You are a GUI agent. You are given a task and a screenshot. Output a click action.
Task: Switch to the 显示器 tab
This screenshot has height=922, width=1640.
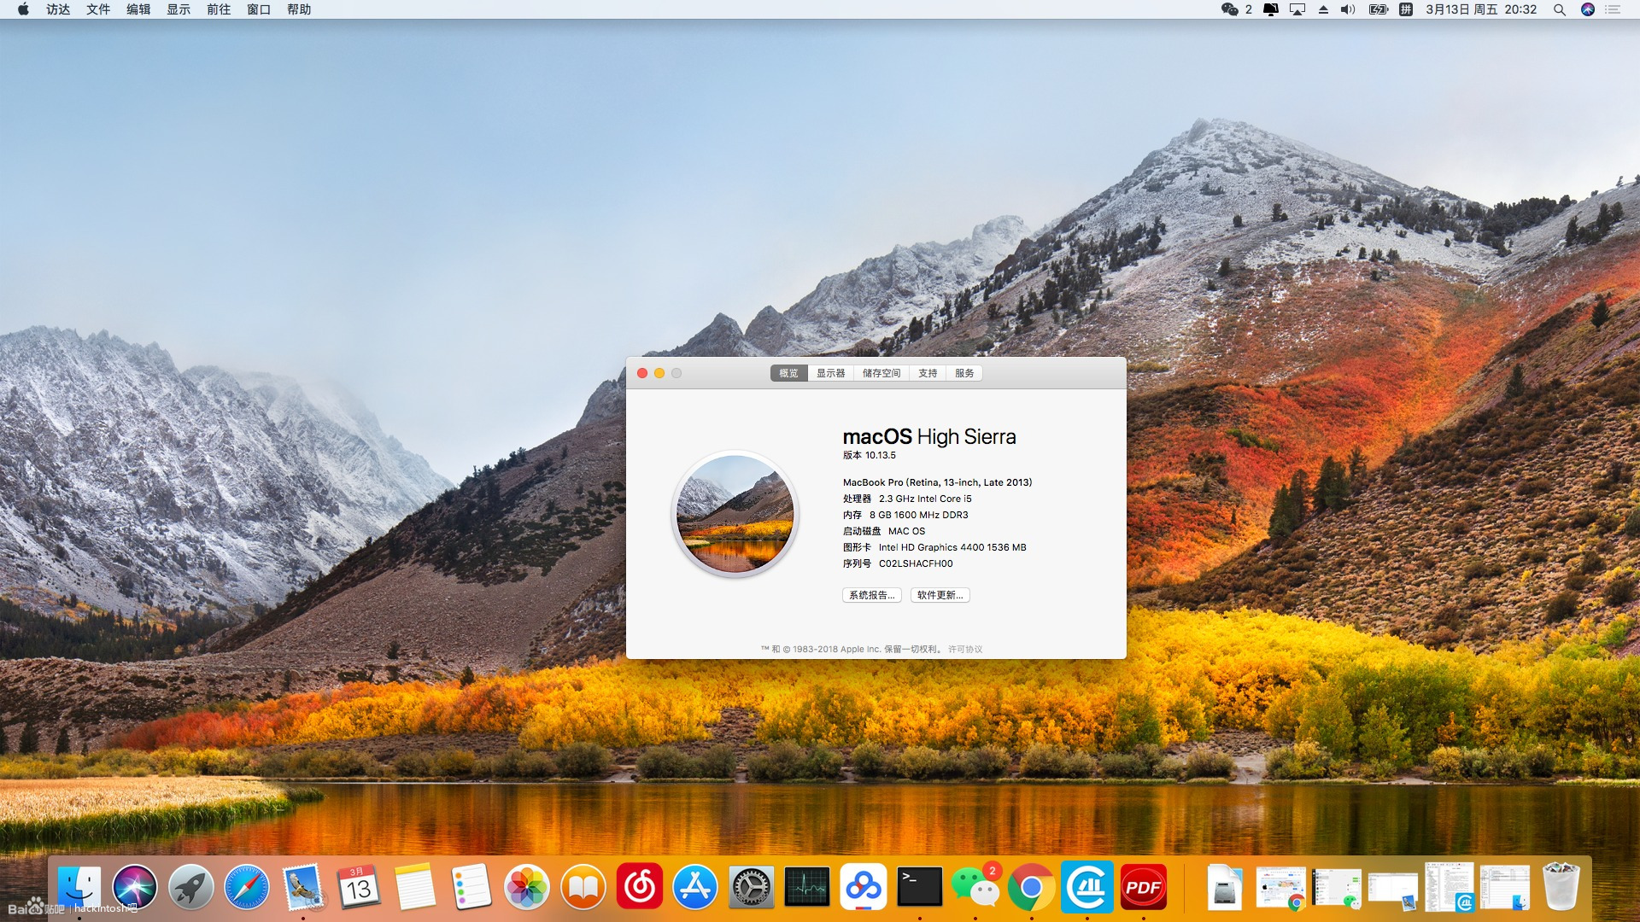click(x=830, y=373)
